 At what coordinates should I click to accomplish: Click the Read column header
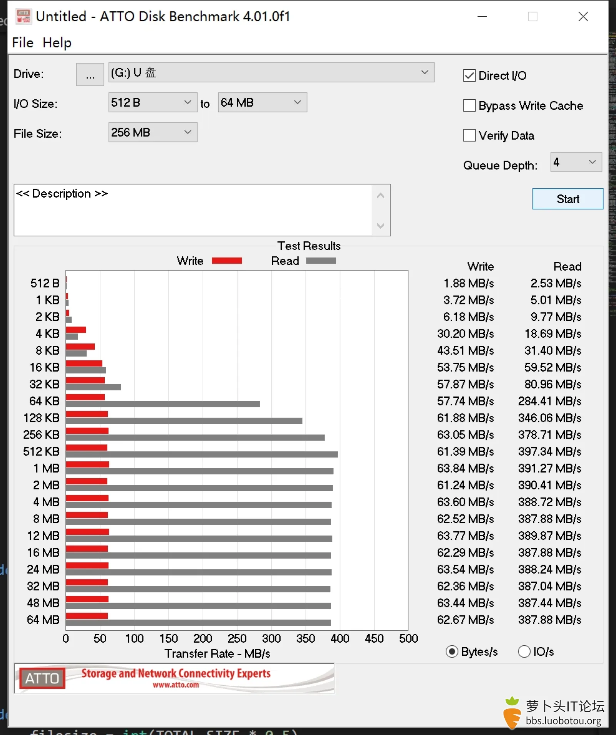567,266
